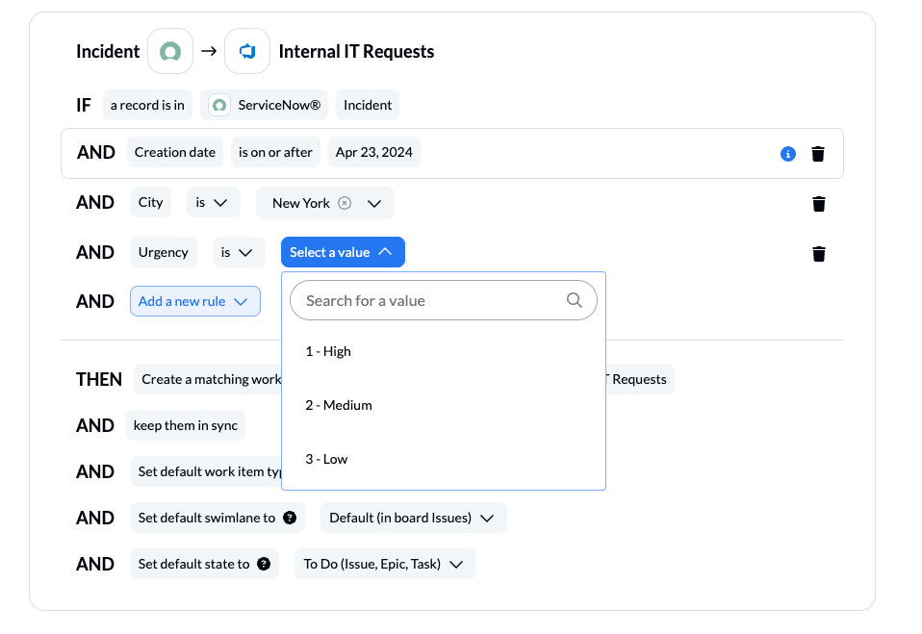This screenshot has height=634, width=922.
Task: Click the ServiceNow icon next to Incident
Action: (169, 51)
